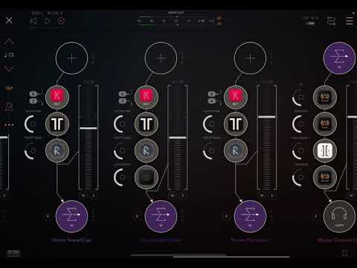This screenshot has height=268, width=357.
Task: Show the on-screen keyboard icon
Action: pyautogui.click(x=13, y=253)
